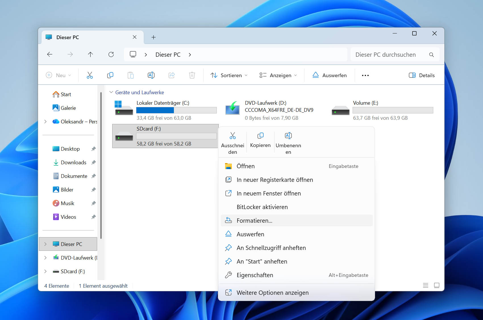Go back with the left arrow
Screen dimensions: 483x320
coord(50,54)
